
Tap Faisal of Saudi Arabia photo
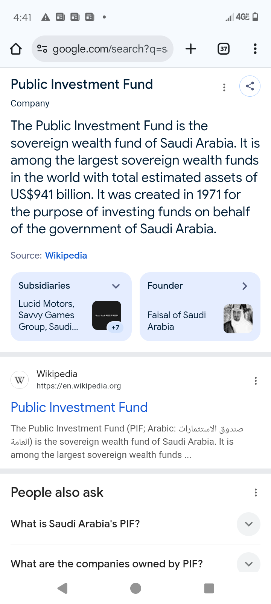tap(238, 319)
